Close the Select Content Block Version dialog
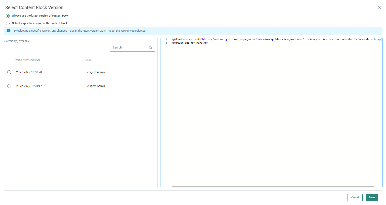 tap(379, 7)
